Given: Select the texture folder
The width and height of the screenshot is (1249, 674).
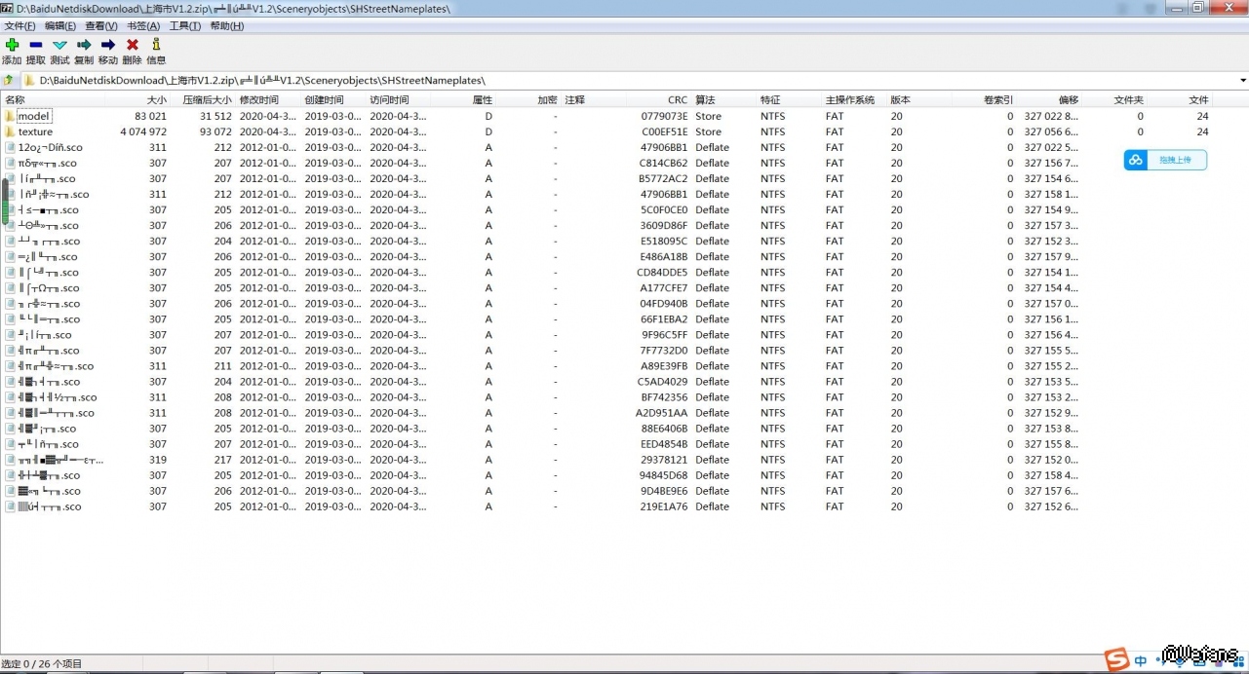Looking at the screenshot, I should 35,131.
